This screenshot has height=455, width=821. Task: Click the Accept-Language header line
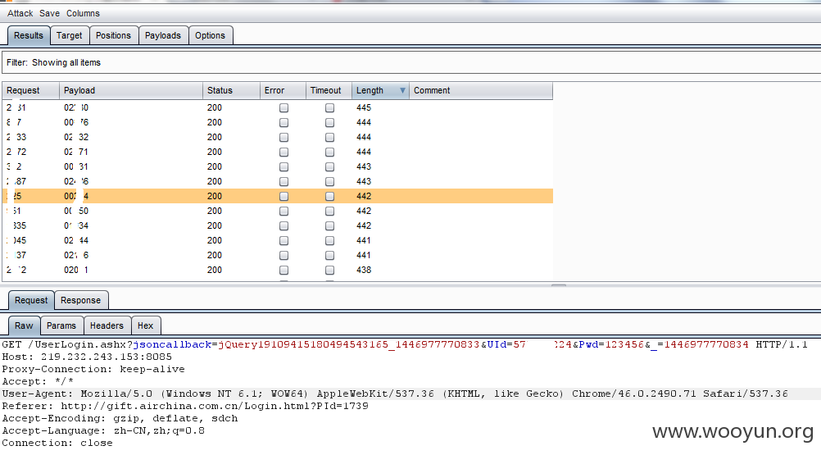[103, 431]
